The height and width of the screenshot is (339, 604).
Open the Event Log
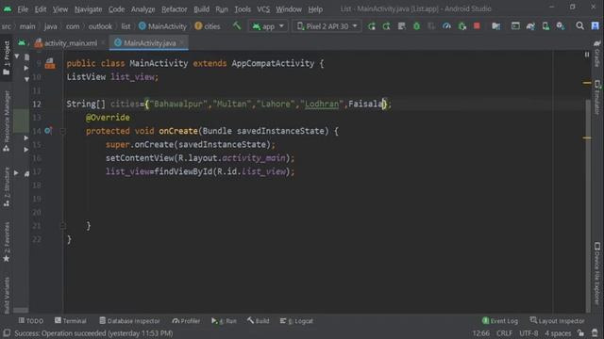coord(499,320)
